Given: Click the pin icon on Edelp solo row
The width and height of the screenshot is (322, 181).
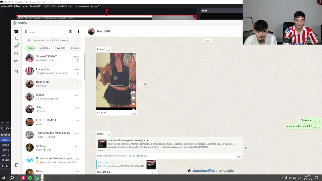Looking at the screenshot, I should (x=77, y=73).
